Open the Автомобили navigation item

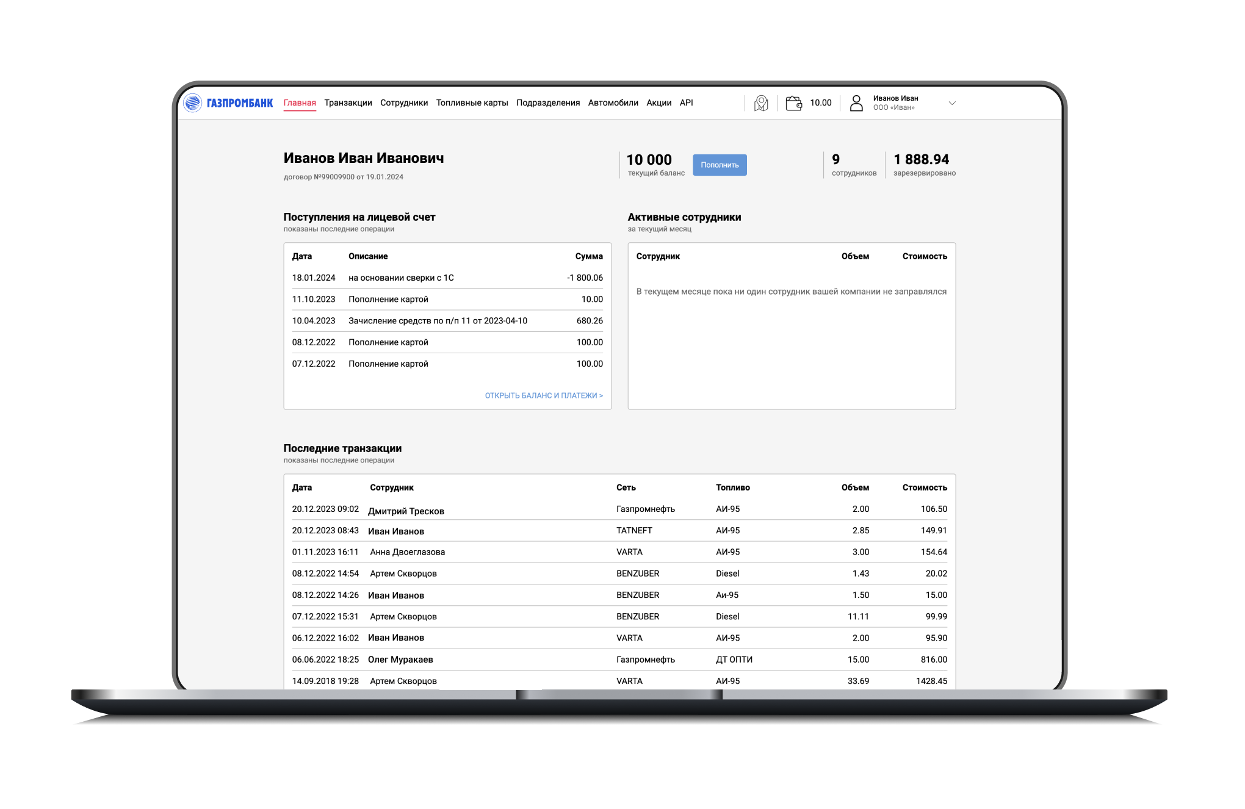[x=613, y=103]
